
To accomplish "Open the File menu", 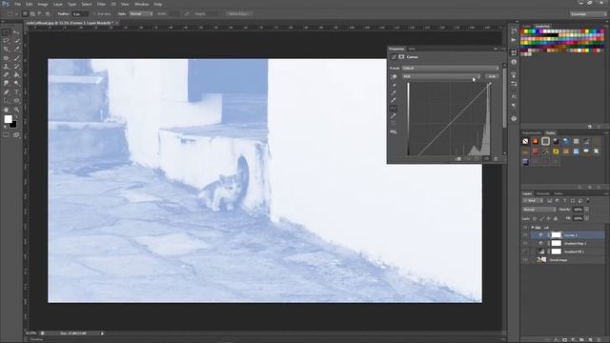I will [17, 4].
